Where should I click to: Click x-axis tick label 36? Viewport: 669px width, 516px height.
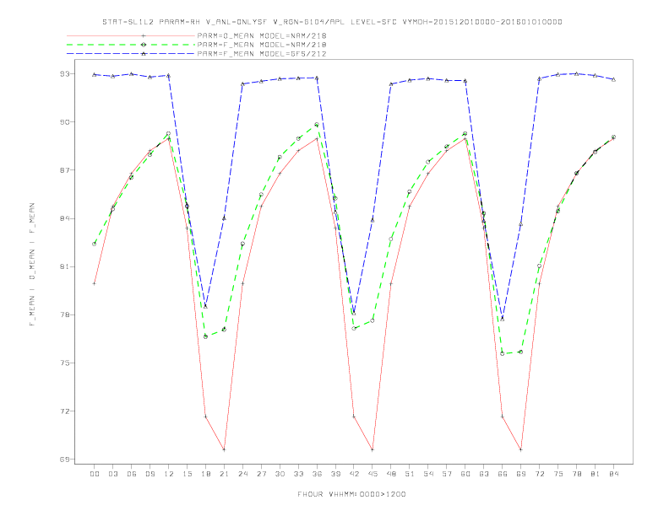coord(317,474)
